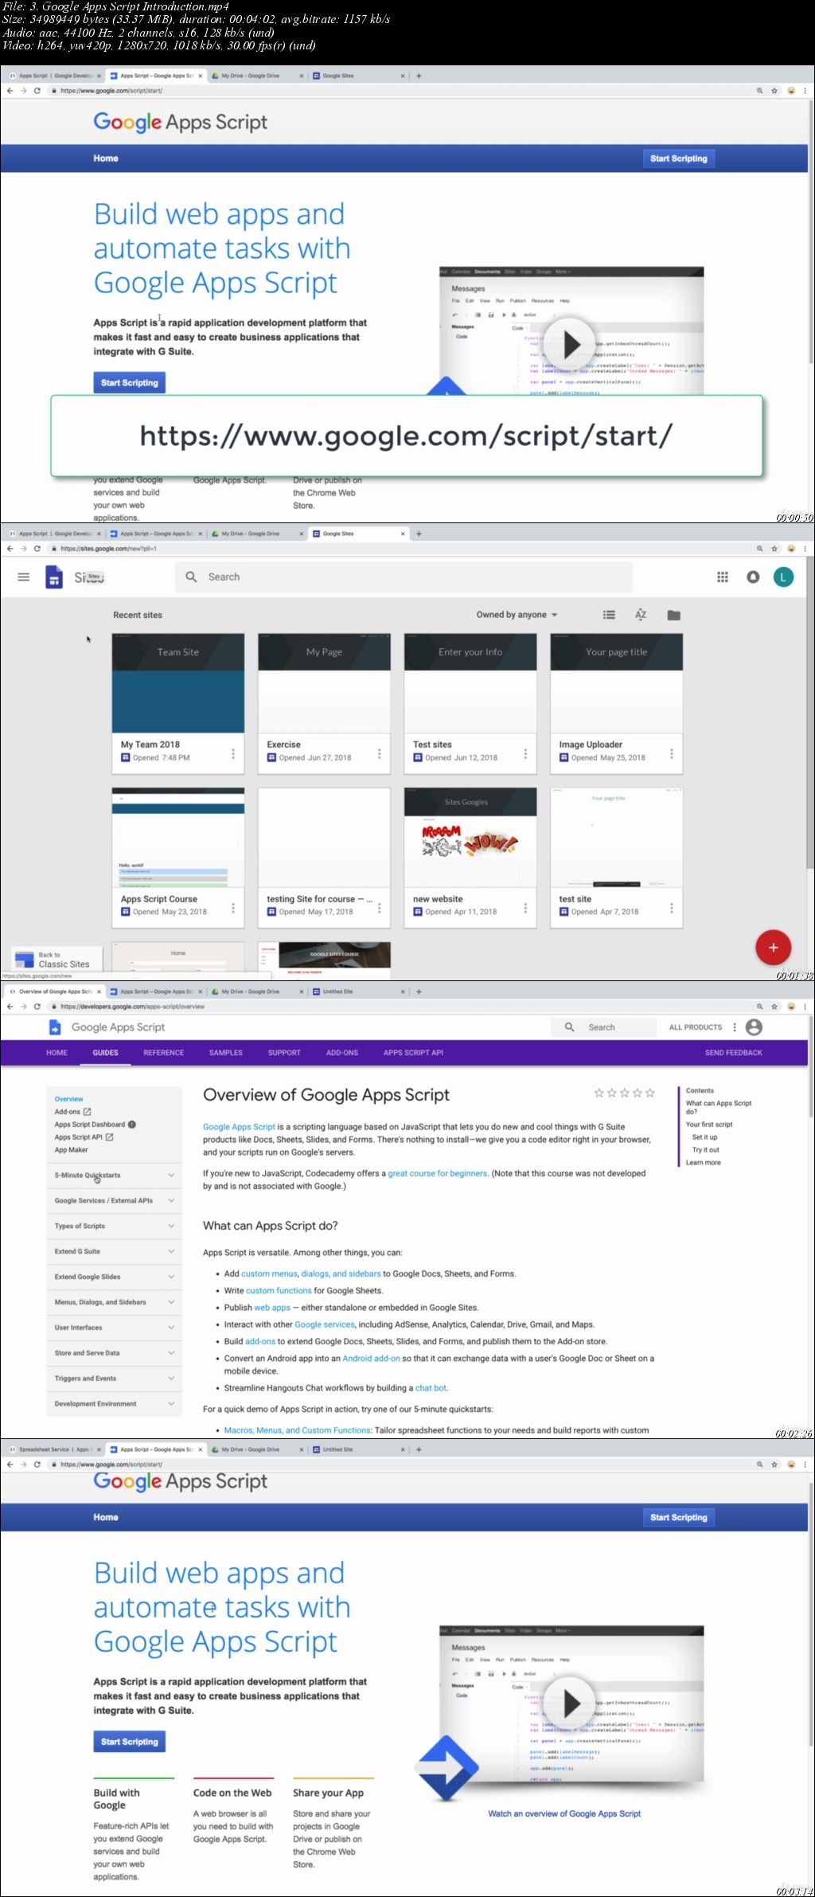
Task: Click Back to Classic Sites button
Action: pos(57,960)
